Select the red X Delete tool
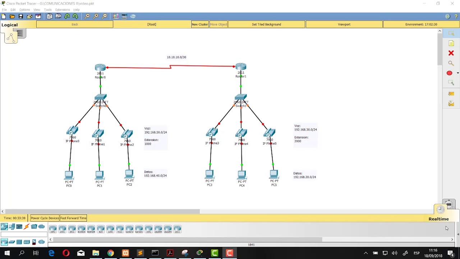The image size is (460, 259). pyautogui.click(x=451, y=53)
